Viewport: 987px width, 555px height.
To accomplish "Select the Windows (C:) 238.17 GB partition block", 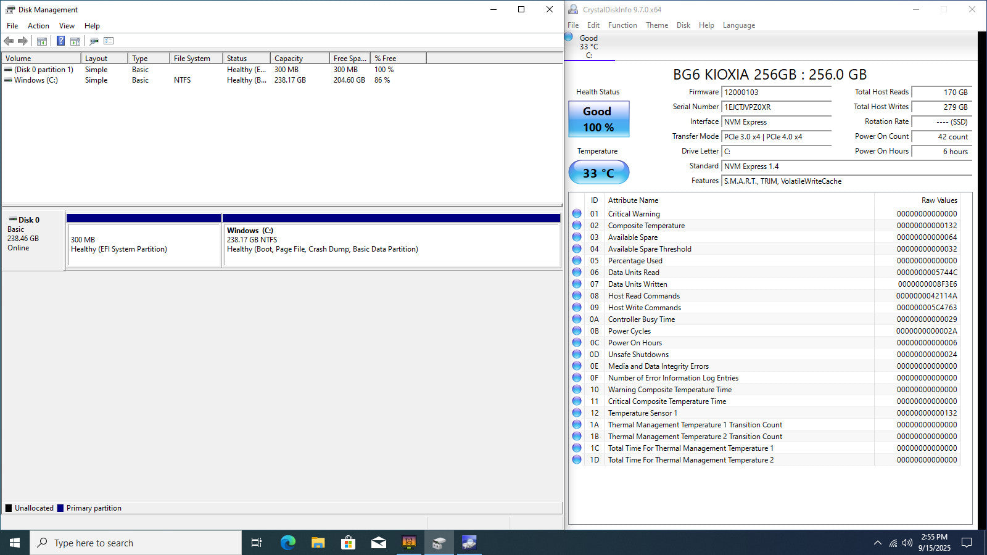I will click(392, 240).
